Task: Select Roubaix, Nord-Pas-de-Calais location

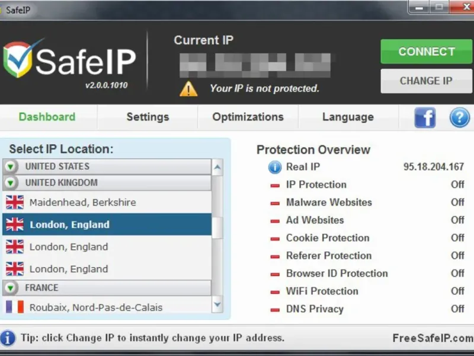Action: [x=107, y=307]
